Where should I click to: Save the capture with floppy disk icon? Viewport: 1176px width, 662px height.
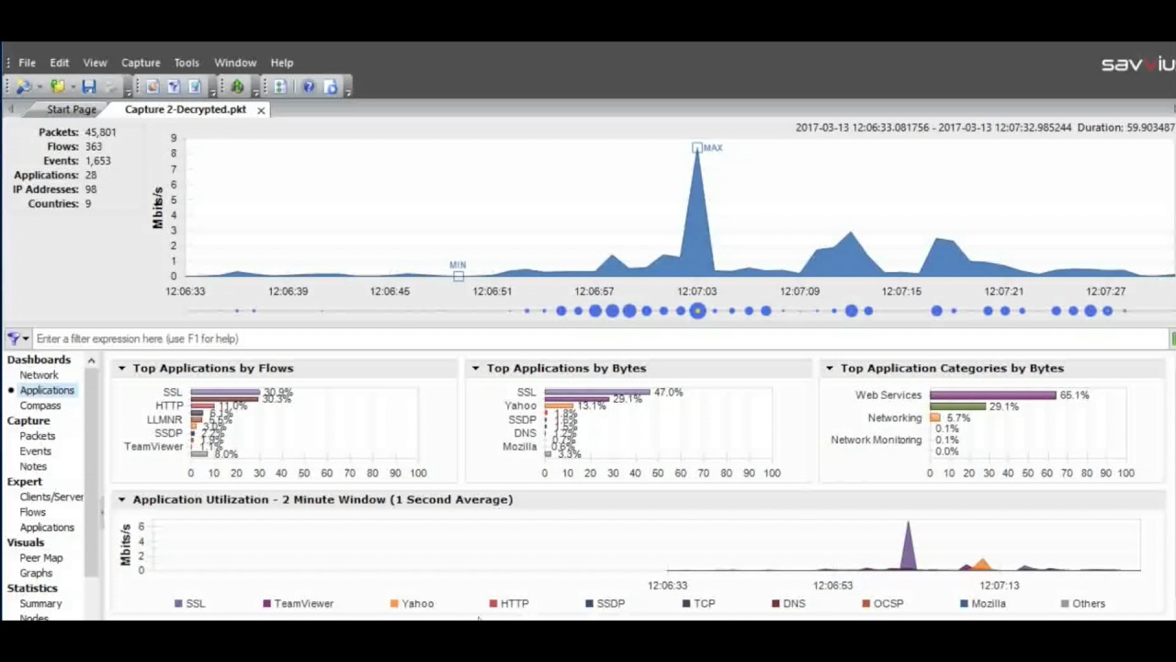click(x=88, y=86)
